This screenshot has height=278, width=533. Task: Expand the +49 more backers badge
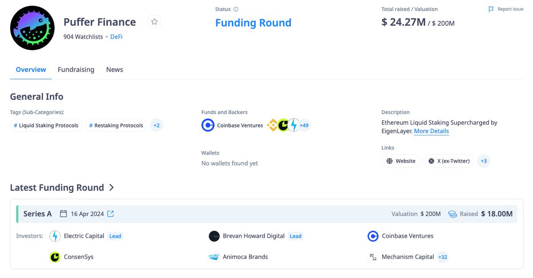point(304,125)
